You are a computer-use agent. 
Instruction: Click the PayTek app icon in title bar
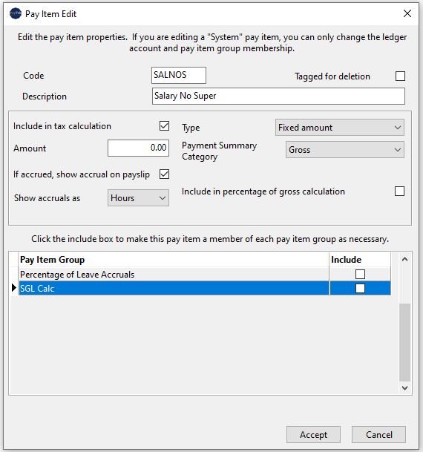(x=16, y=13)
